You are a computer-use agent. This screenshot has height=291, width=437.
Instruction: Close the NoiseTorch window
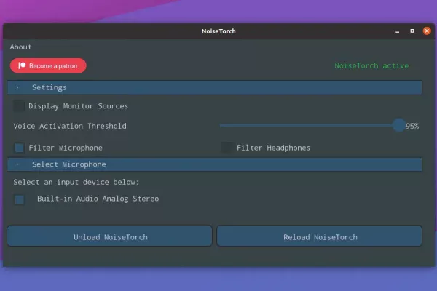427,31
